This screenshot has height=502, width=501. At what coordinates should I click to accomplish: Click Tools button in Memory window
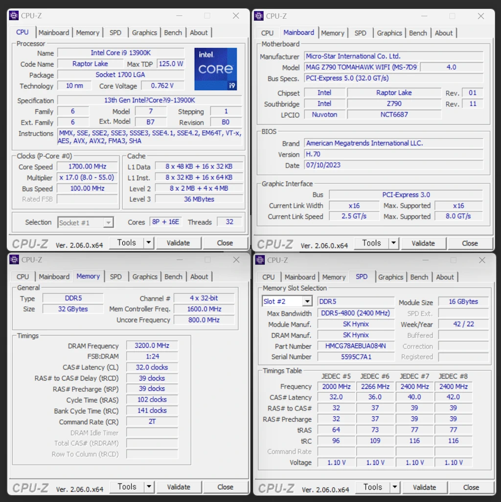pyautogui.click(x=127, y=487)
